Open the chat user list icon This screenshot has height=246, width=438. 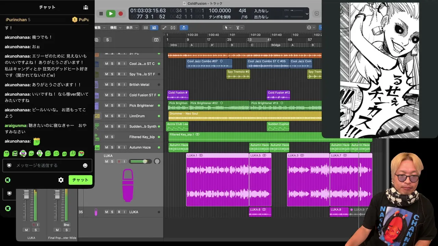pos(86,7)
